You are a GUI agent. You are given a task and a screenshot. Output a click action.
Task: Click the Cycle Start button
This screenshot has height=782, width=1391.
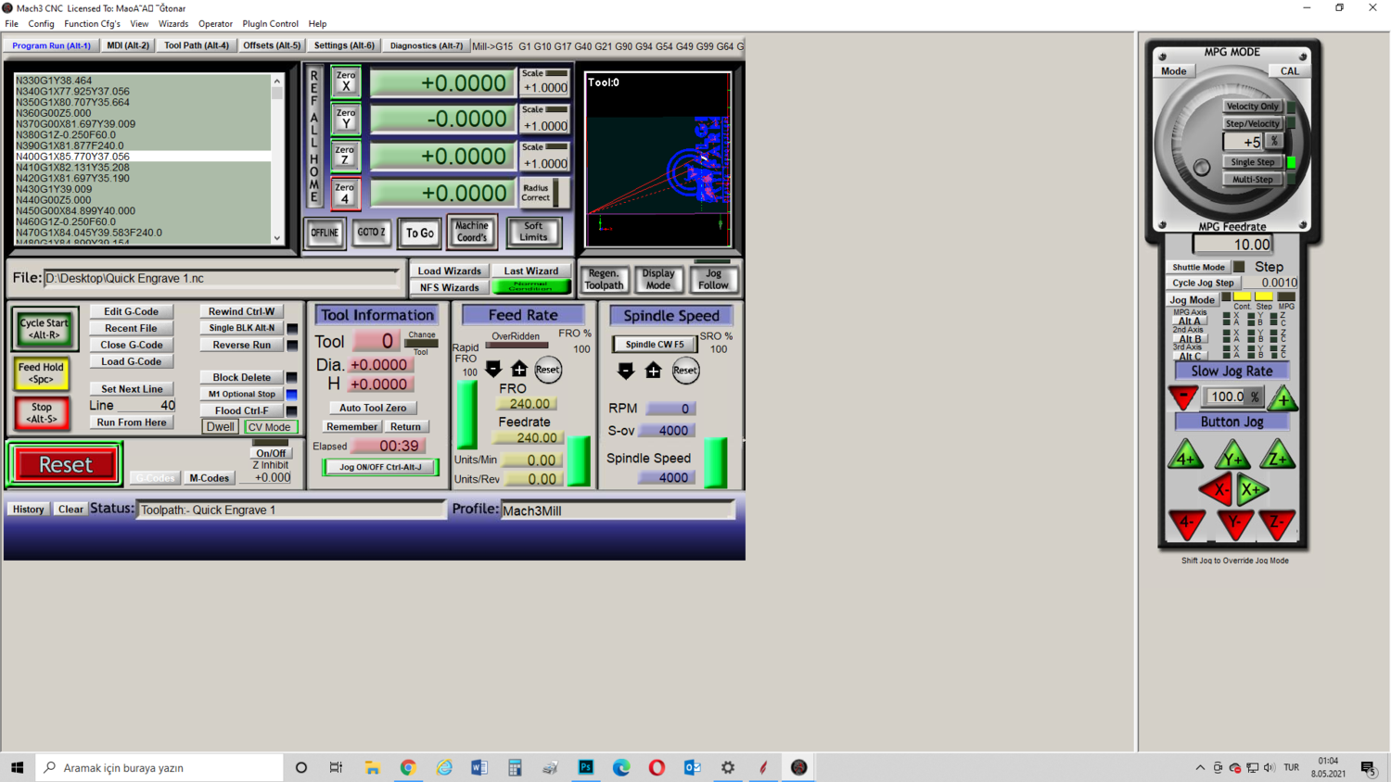tap(43, 329)
